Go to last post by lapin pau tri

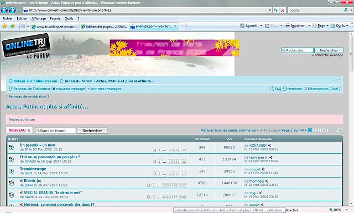pos(270,157)
